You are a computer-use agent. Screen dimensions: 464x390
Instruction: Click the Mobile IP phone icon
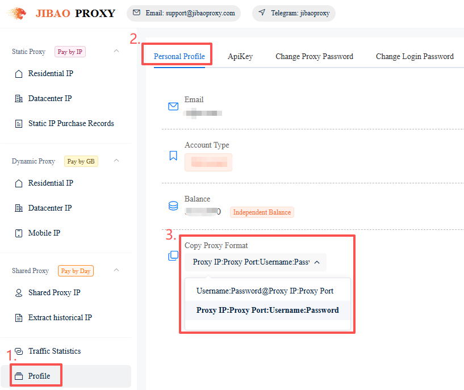(x=18, y=233)
